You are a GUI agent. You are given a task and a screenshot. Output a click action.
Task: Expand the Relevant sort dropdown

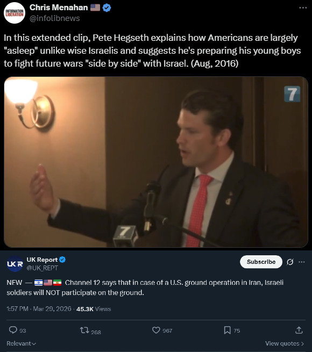[x=22, y=343]
